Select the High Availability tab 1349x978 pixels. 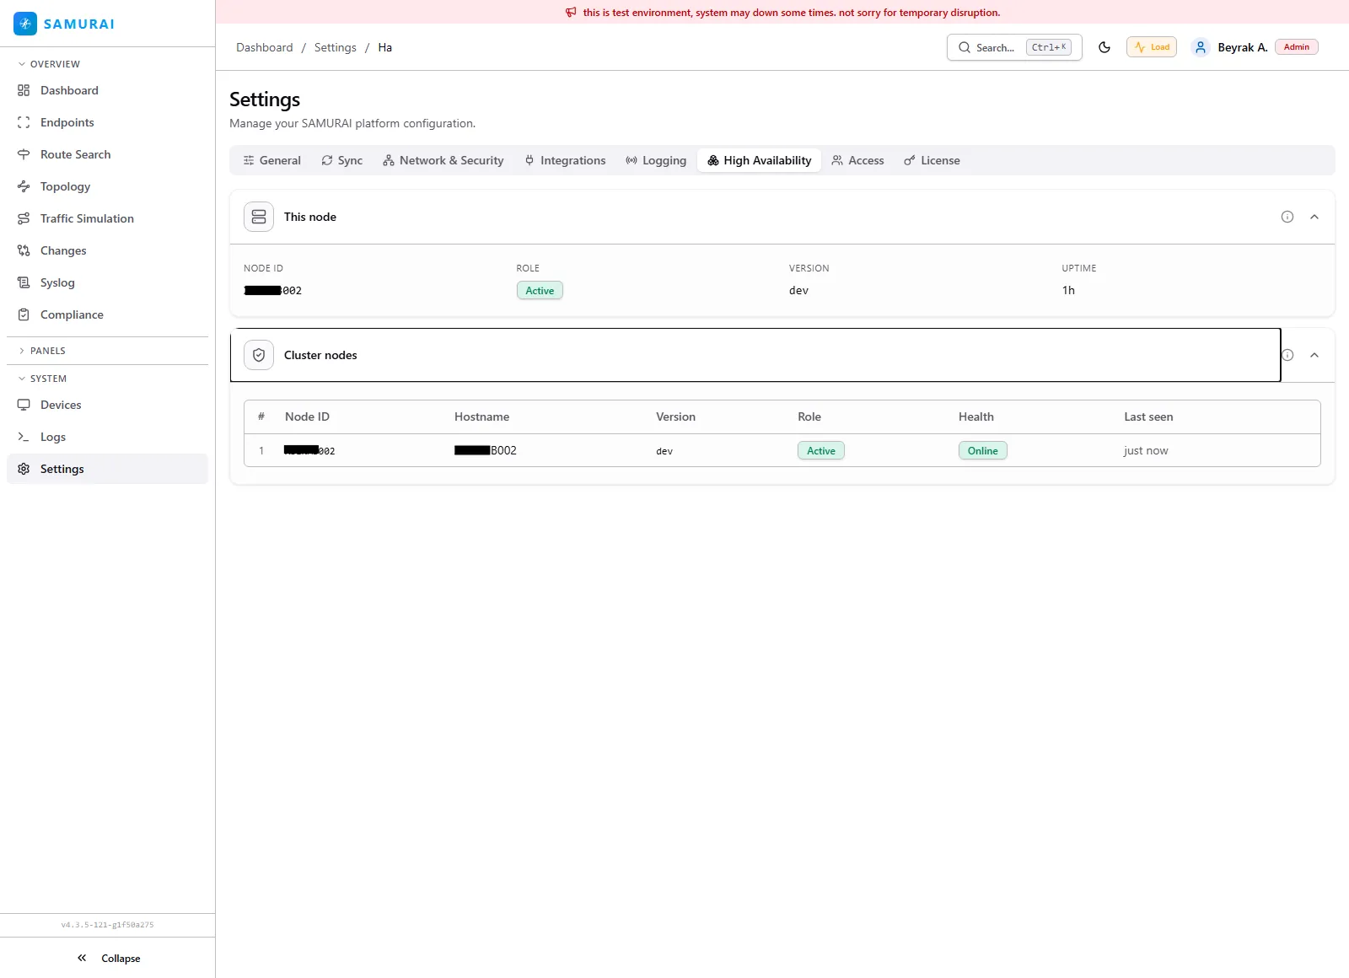(x=760, y=160)
